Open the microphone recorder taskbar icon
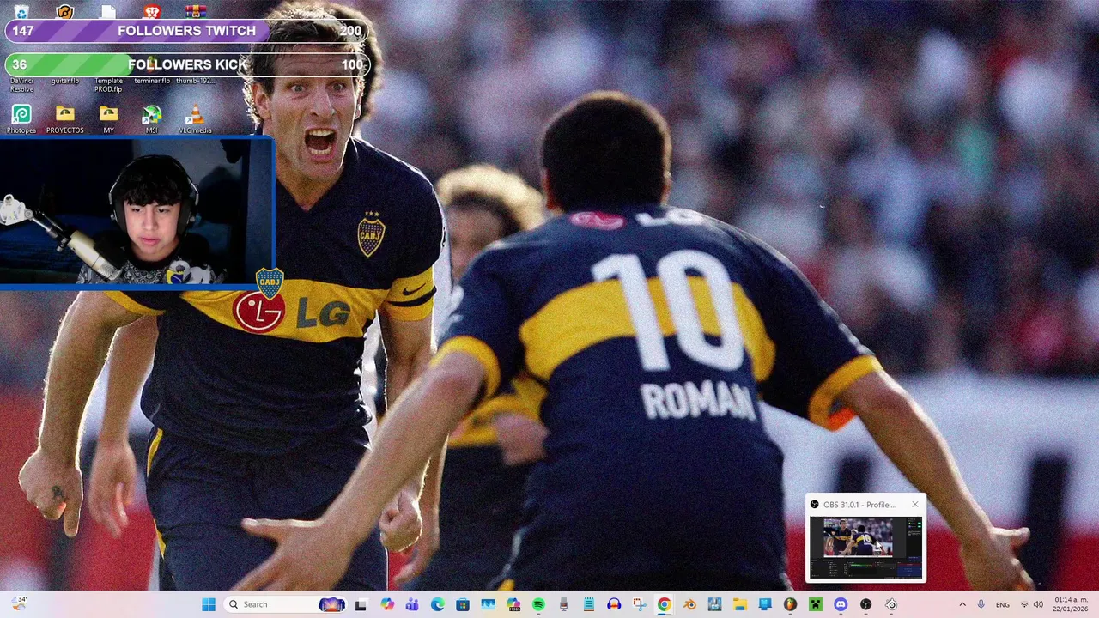Image resolution: width=1099 pixels, height=618 pixels. [x=563, y=604]
